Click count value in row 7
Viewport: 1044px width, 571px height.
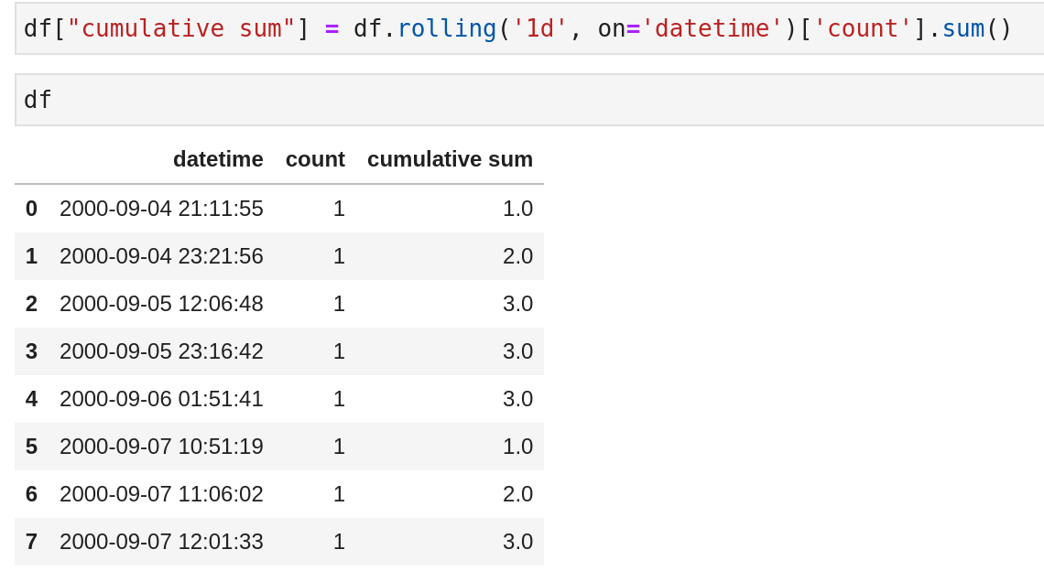pos(339,542)
